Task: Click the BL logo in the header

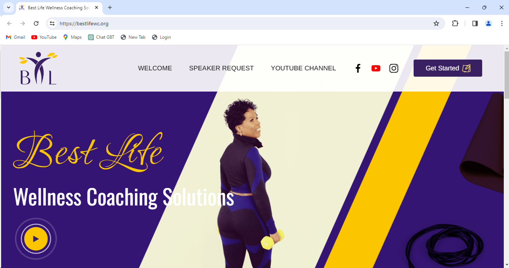Action: 38,68
